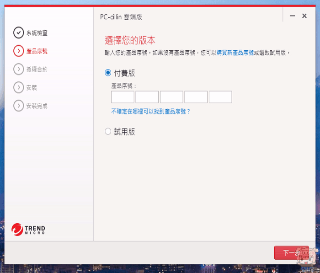
Task: Click the 授權合約 step label
Action: [x=37, y=70]
